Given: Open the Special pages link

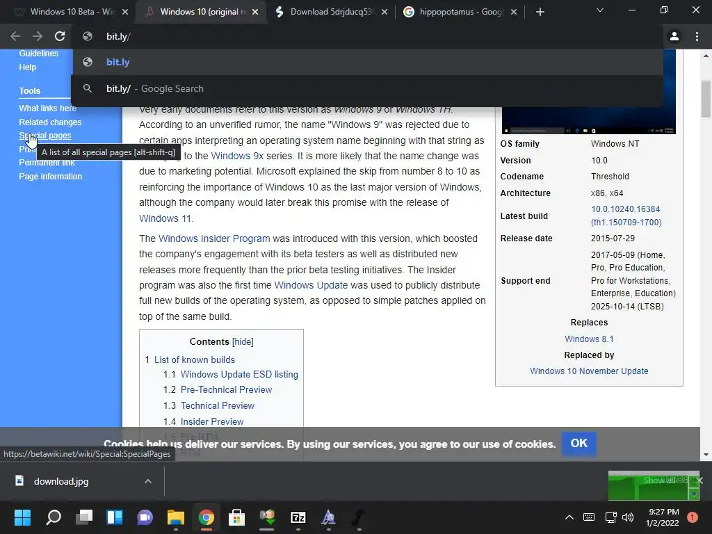Looking at the screenshot, I should pos(45,136).
